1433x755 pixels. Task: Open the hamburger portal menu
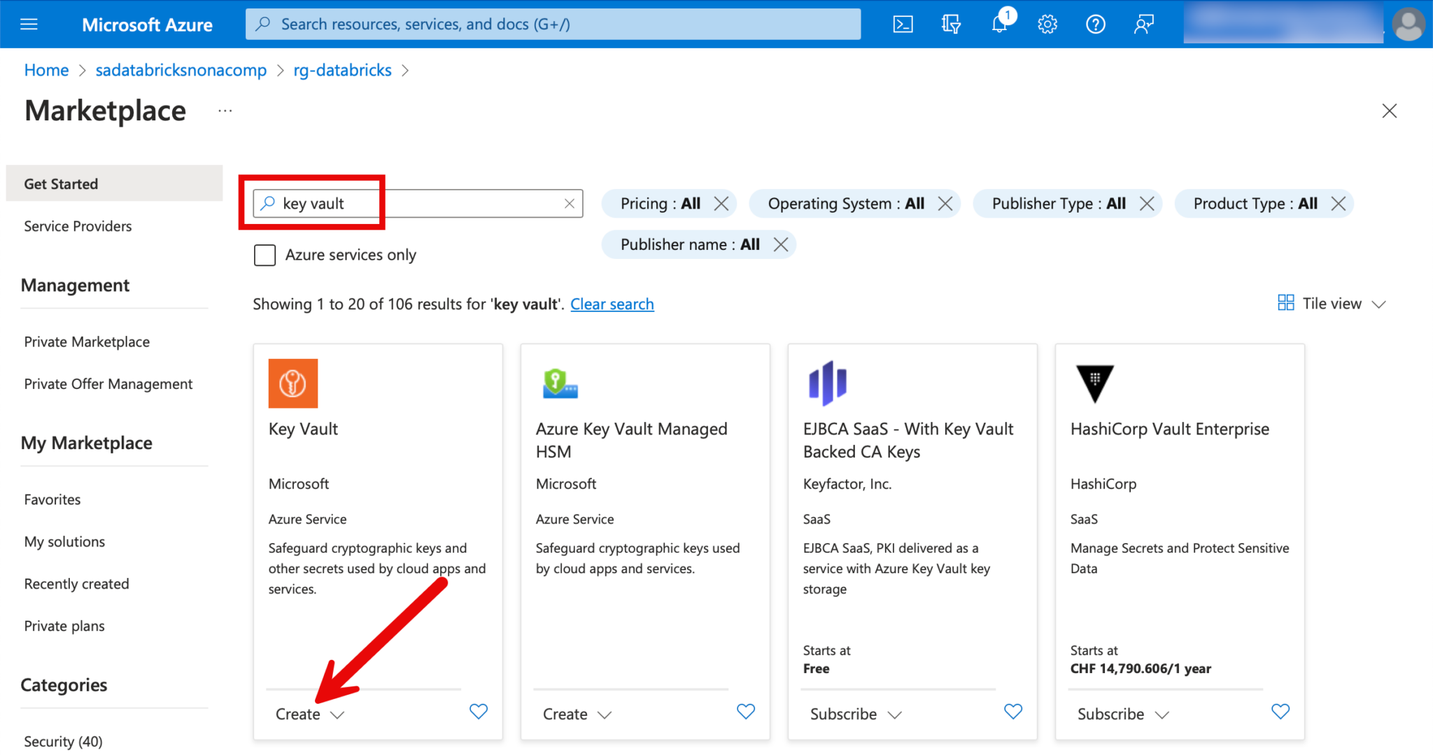pyautogui.click(x=29, y=24)
